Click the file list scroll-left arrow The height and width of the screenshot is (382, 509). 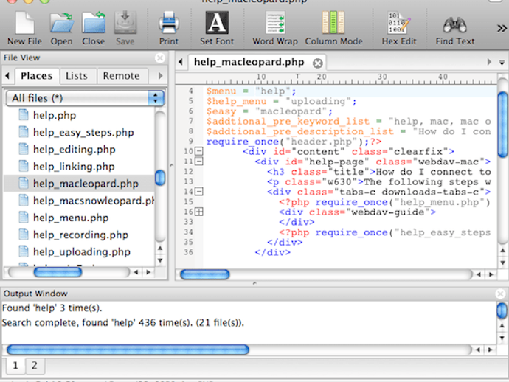click(x=136, y=272)
